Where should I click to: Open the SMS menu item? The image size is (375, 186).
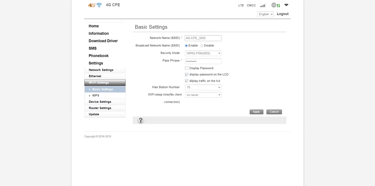(x=92, y=48)
